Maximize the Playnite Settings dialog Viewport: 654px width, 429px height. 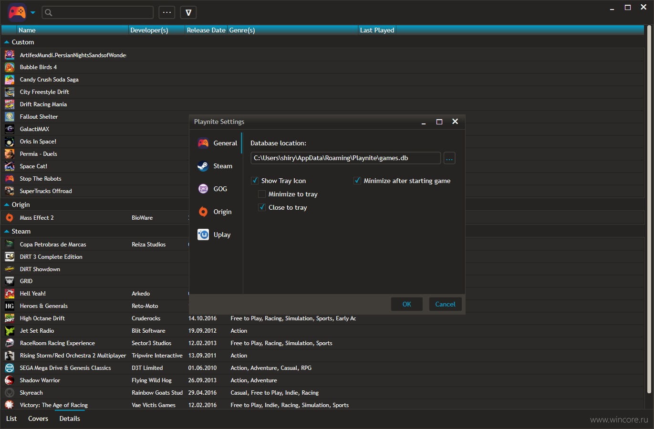click(x=439, y=122)
